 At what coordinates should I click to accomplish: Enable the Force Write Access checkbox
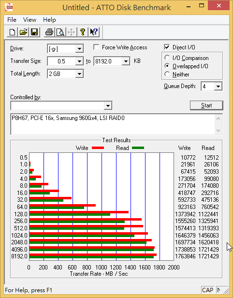click(96, 47)
